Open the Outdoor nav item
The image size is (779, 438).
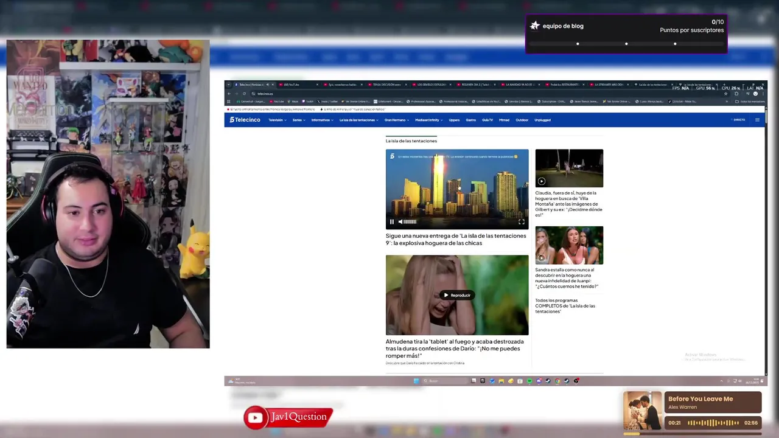coord(522,120)
